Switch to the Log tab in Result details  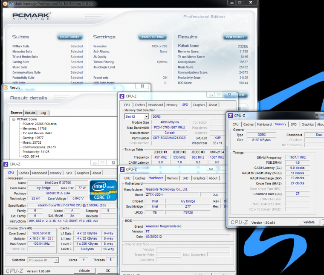(x=43, y=113)
